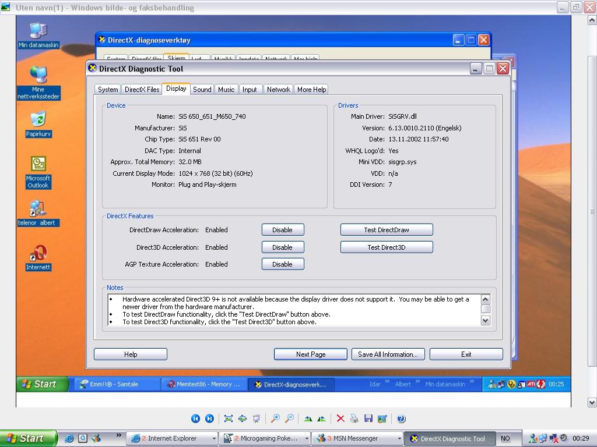This screenshot has width=597, height=447.
Task: Click pictured DirectX-diagnoseverk taskbar item in image
Action: pos(292,384)
